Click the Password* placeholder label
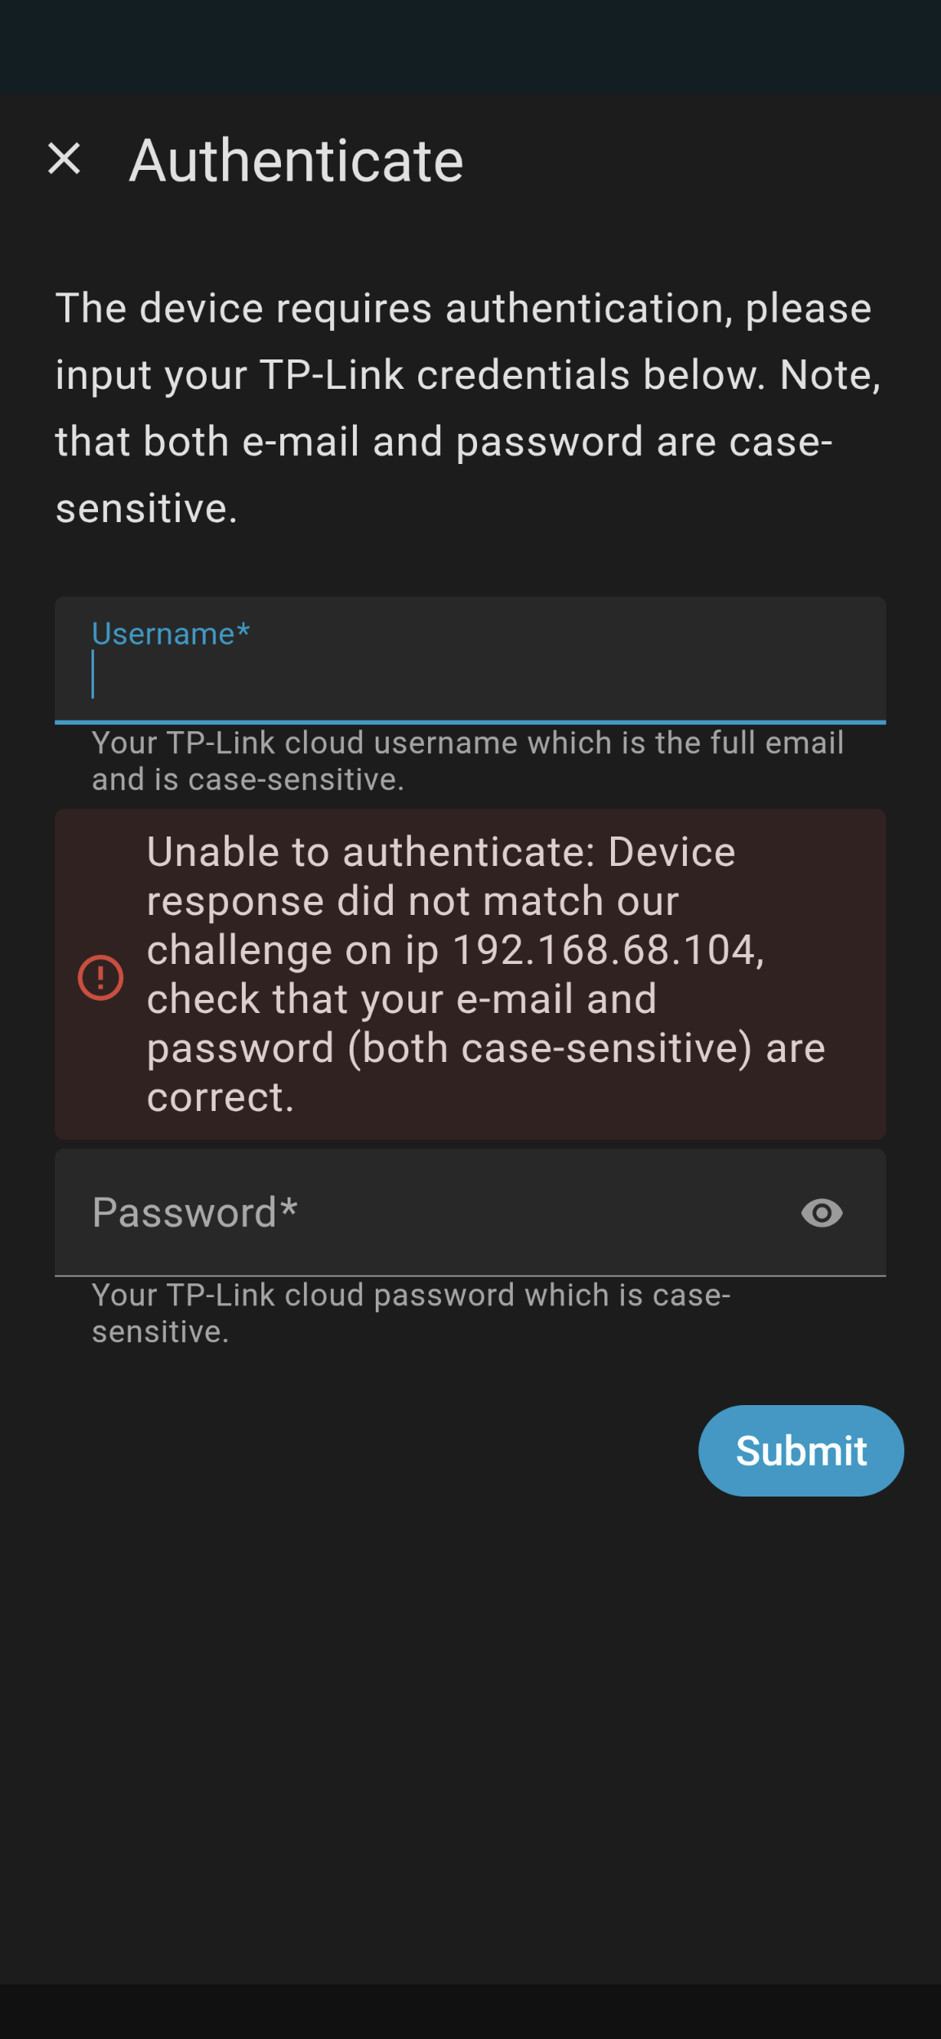The width and height of the screenshot is (941, 2039). [x=194, y=1212]
